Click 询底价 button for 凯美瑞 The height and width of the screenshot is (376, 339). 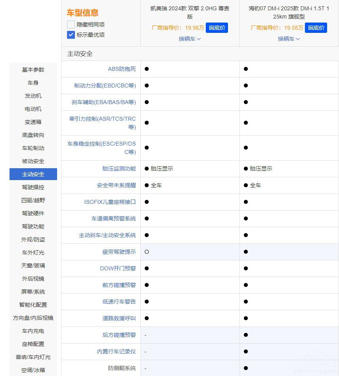(x=217, y=28)
